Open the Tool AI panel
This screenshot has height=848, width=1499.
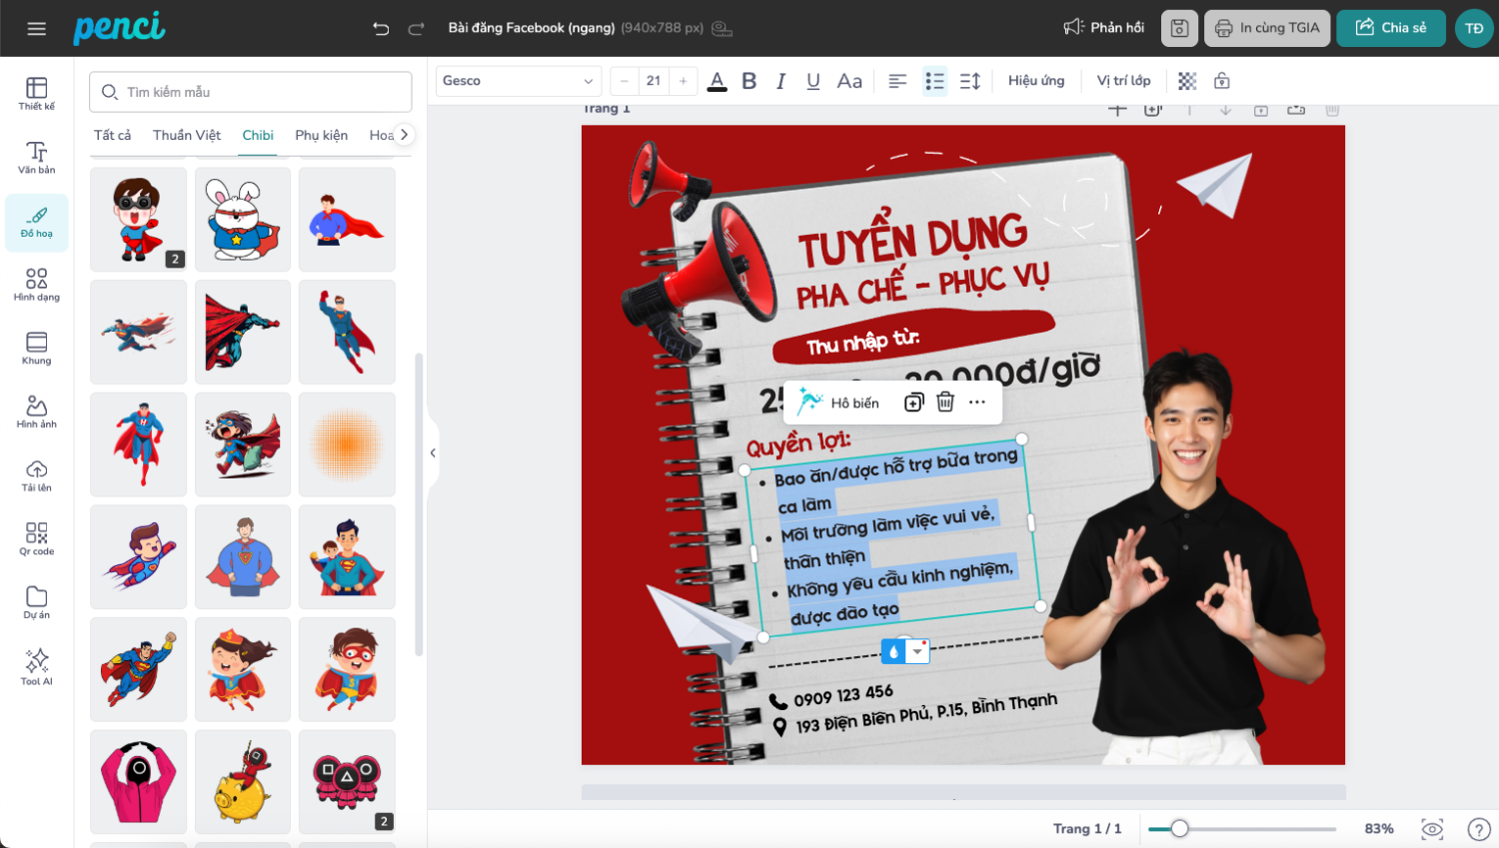(x=36, y=666)
